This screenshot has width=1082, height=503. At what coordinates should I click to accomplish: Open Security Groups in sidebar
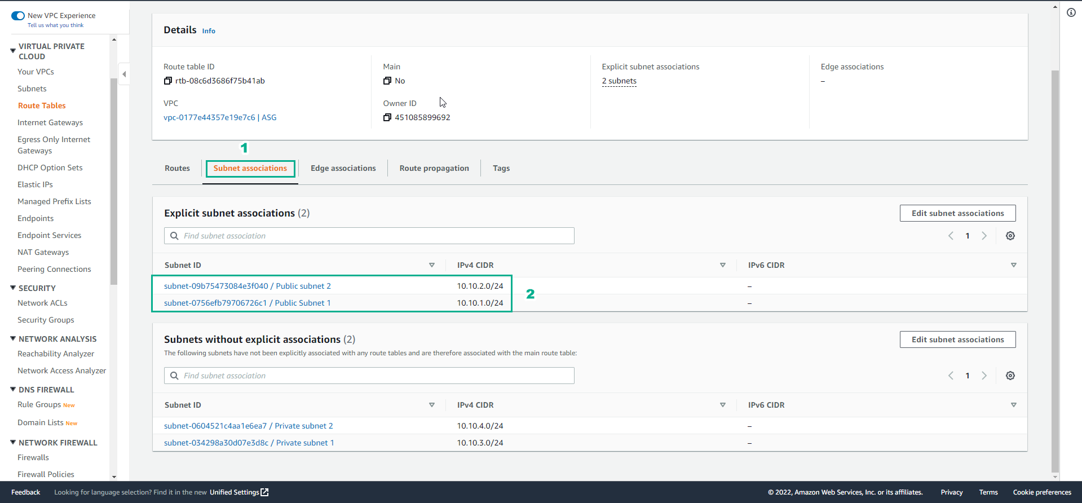pos(46,320)
